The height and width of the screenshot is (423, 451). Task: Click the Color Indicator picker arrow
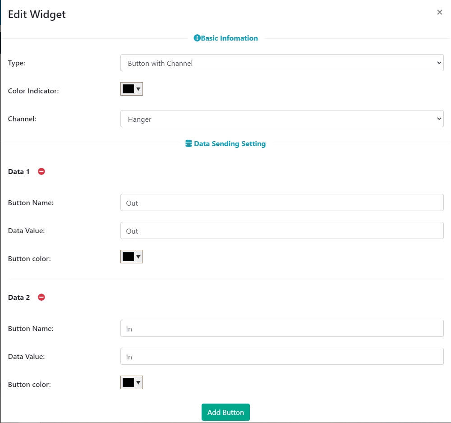pyautogui.click(x=138, y=89)
